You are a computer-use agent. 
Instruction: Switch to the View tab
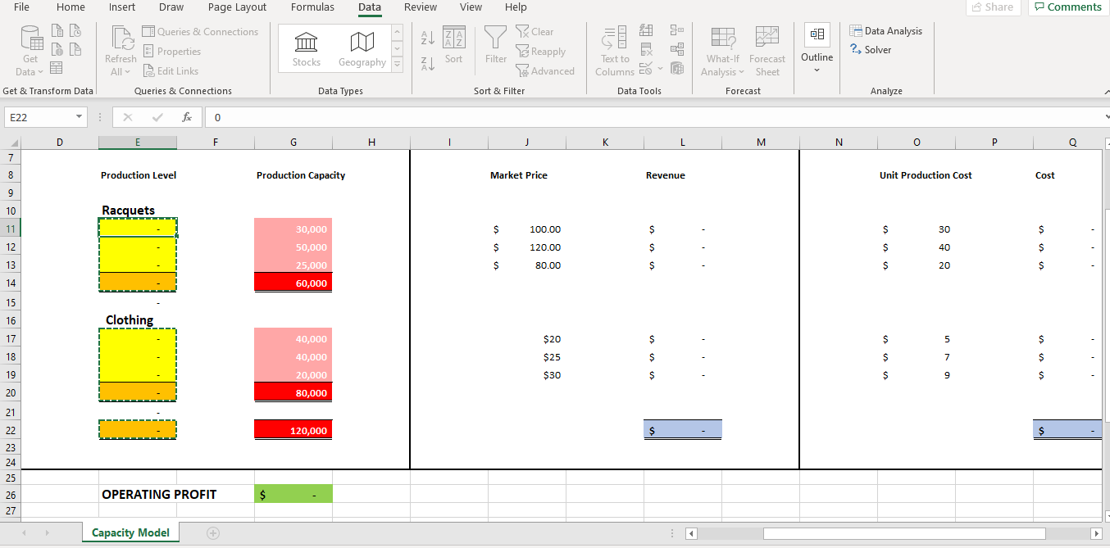pyautogui.click(x=471, y=7)
